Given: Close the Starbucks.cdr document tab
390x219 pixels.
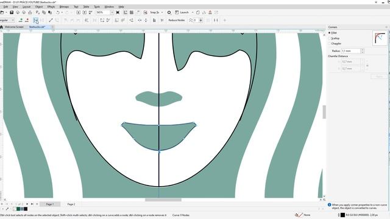Looking at the screenshot, I should (x=53, y=27).
